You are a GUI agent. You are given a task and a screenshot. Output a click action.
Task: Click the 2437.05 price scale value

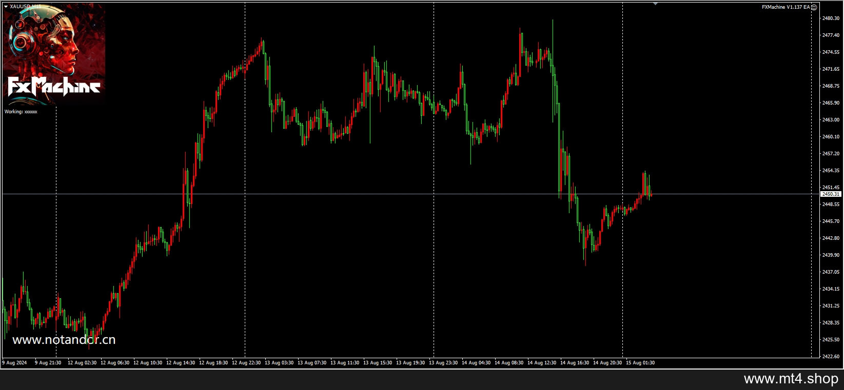[831, 272]
